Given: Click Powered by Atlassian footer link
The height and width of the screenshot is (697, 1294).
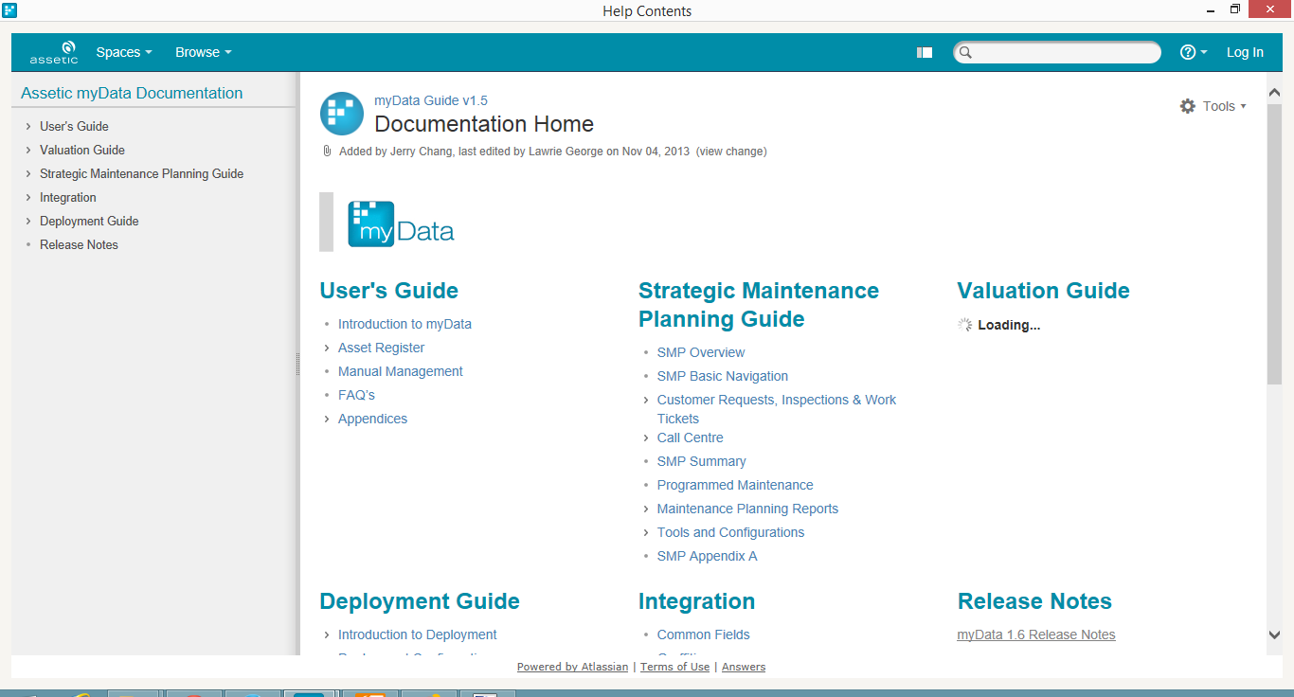Looking at the screenshot, I should pos(572,667).
